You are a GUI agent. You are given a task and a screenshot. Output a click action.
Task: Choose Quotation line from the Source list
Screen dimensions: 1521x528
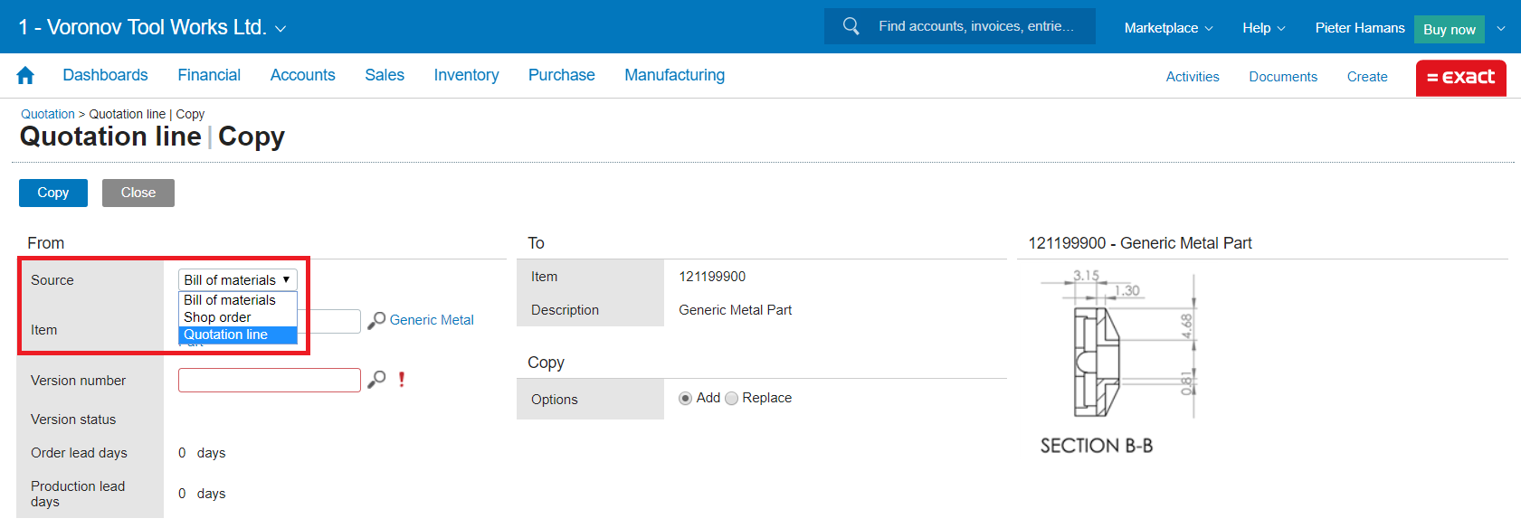226,335
